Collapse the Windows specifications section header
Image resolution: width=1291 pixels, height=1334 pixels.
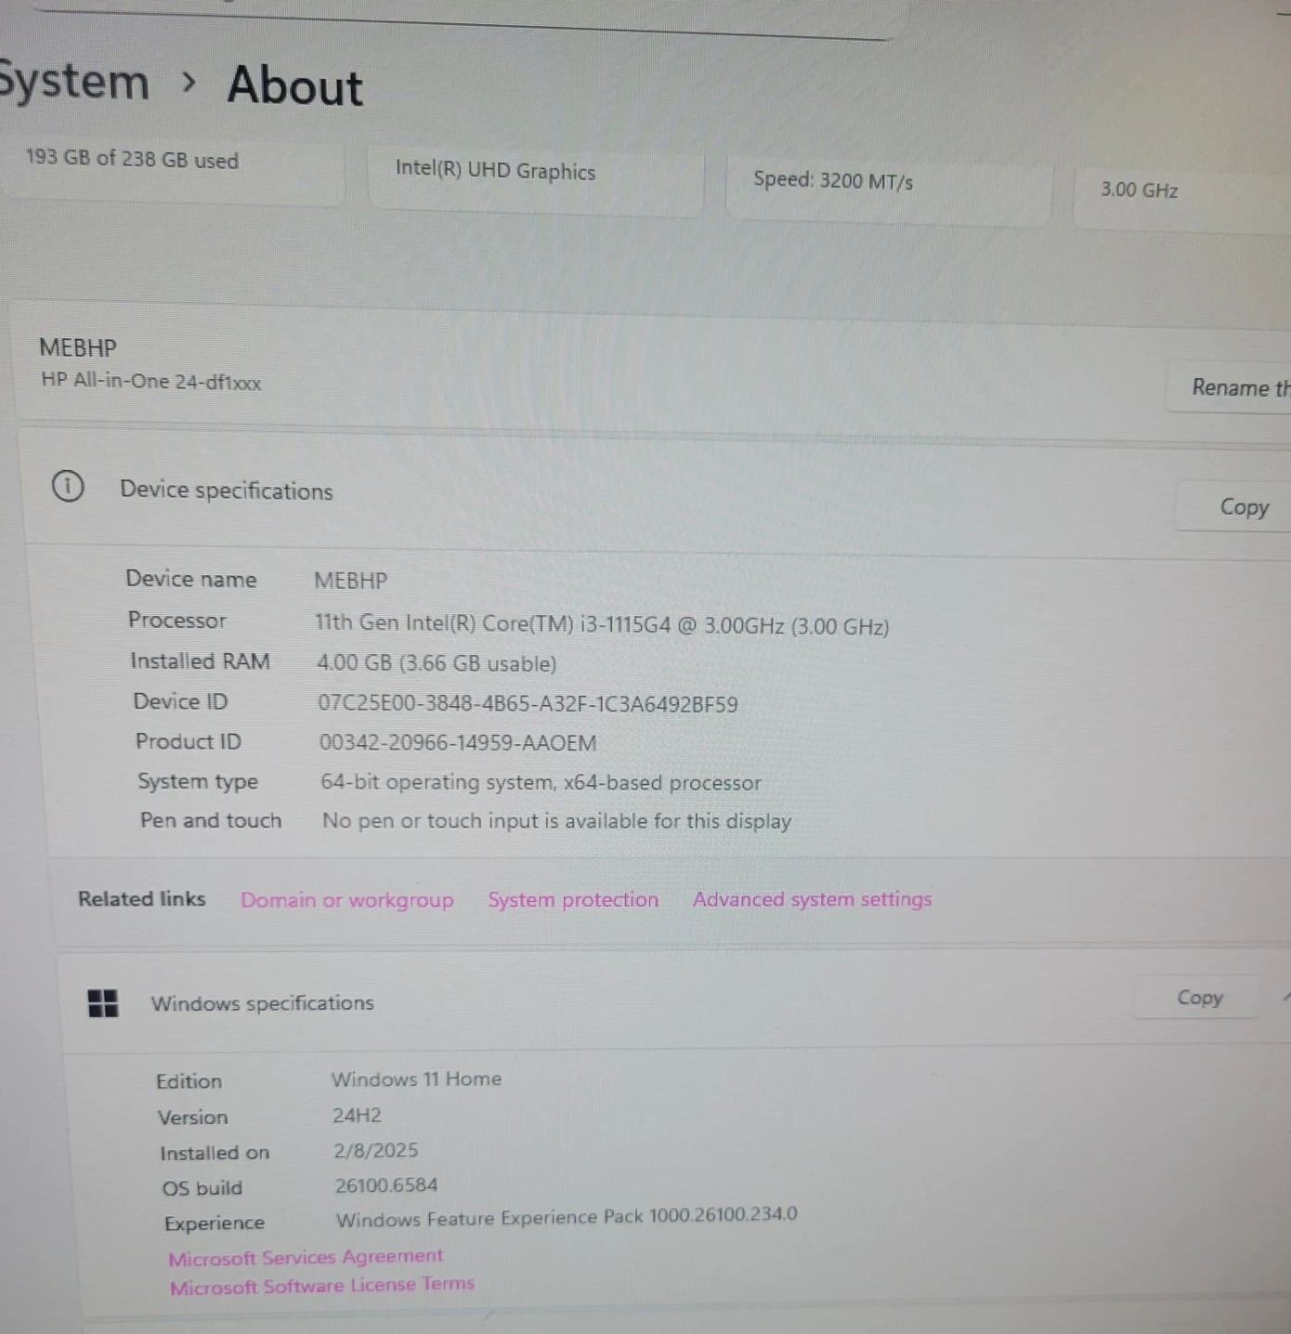pyautogui.click(x=648, y=1002)
